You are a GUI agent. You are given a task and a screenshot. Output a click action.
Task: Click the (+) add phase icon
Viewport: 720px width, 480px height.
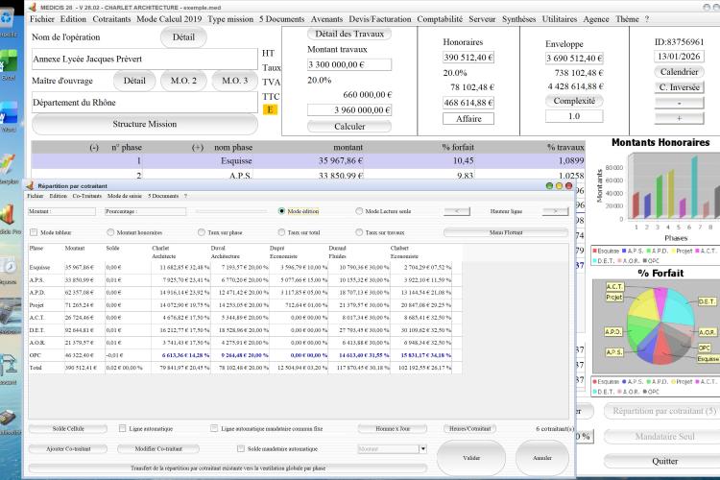point(198,148)
